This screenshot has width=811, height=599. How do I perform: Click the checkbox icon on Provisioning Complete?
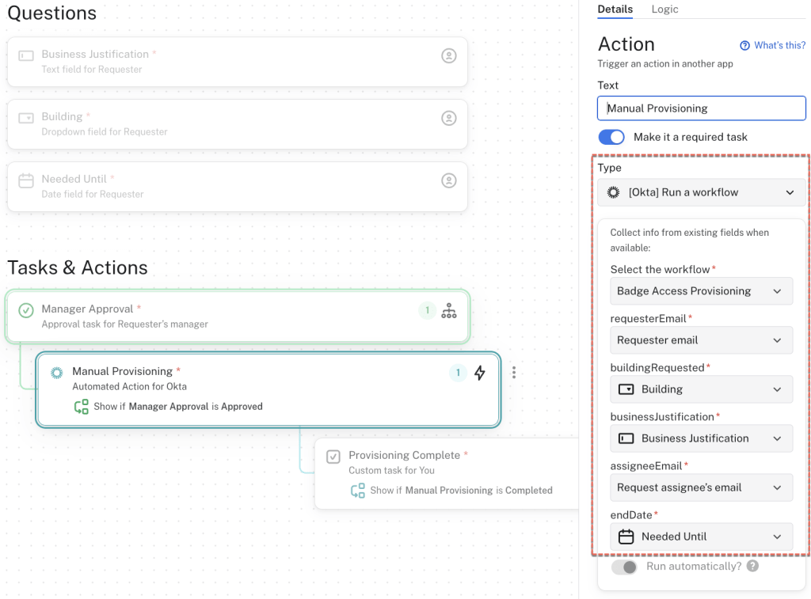(333, 457)
